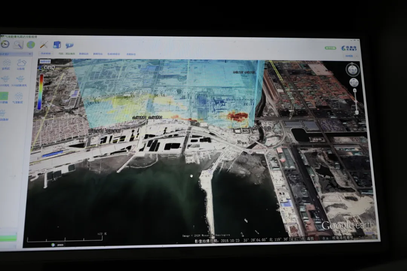Image resolution: width=407 pixels, height=271 pixels.
Task: Select the dotted particle icon beside green one
Action: tap(18, 96)
